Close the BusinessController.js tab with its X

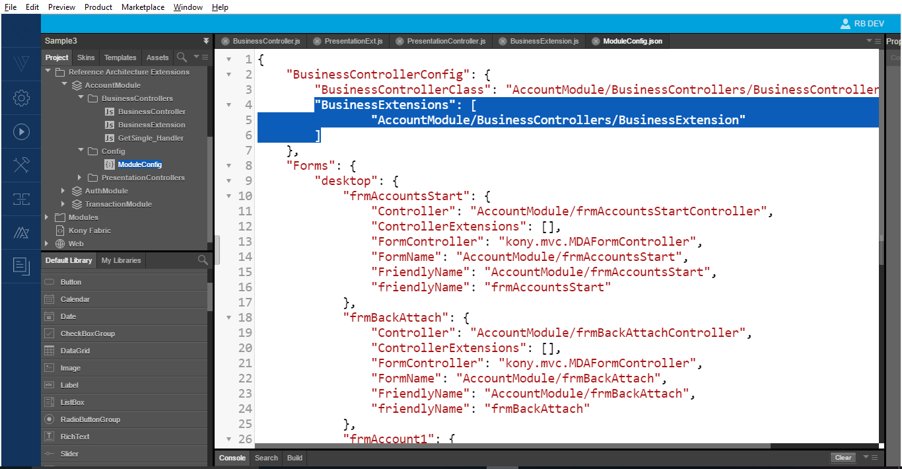[225, 41]
